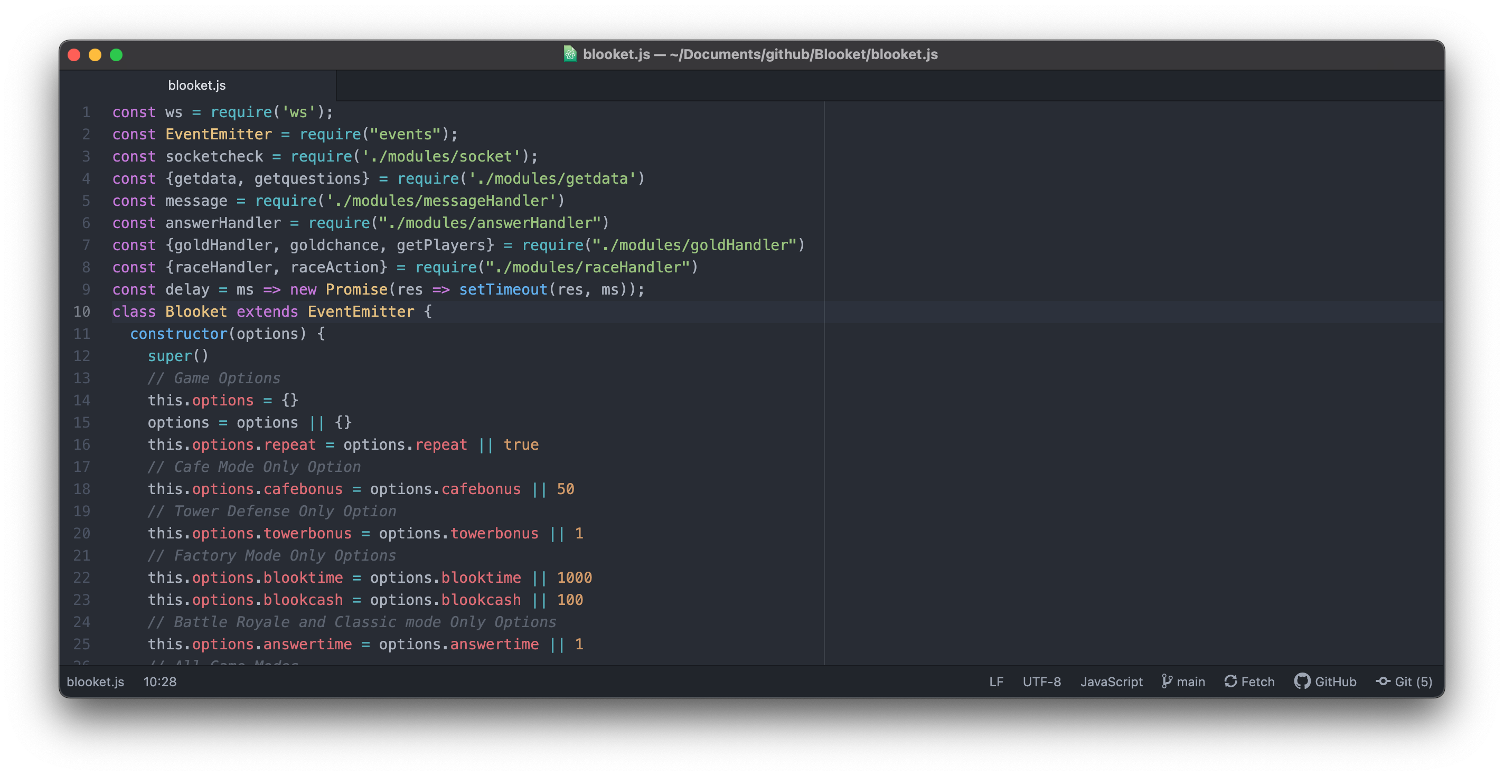Click the JavaScript file icon in the title bar
Screen dimensions: 1504x776
570,54
